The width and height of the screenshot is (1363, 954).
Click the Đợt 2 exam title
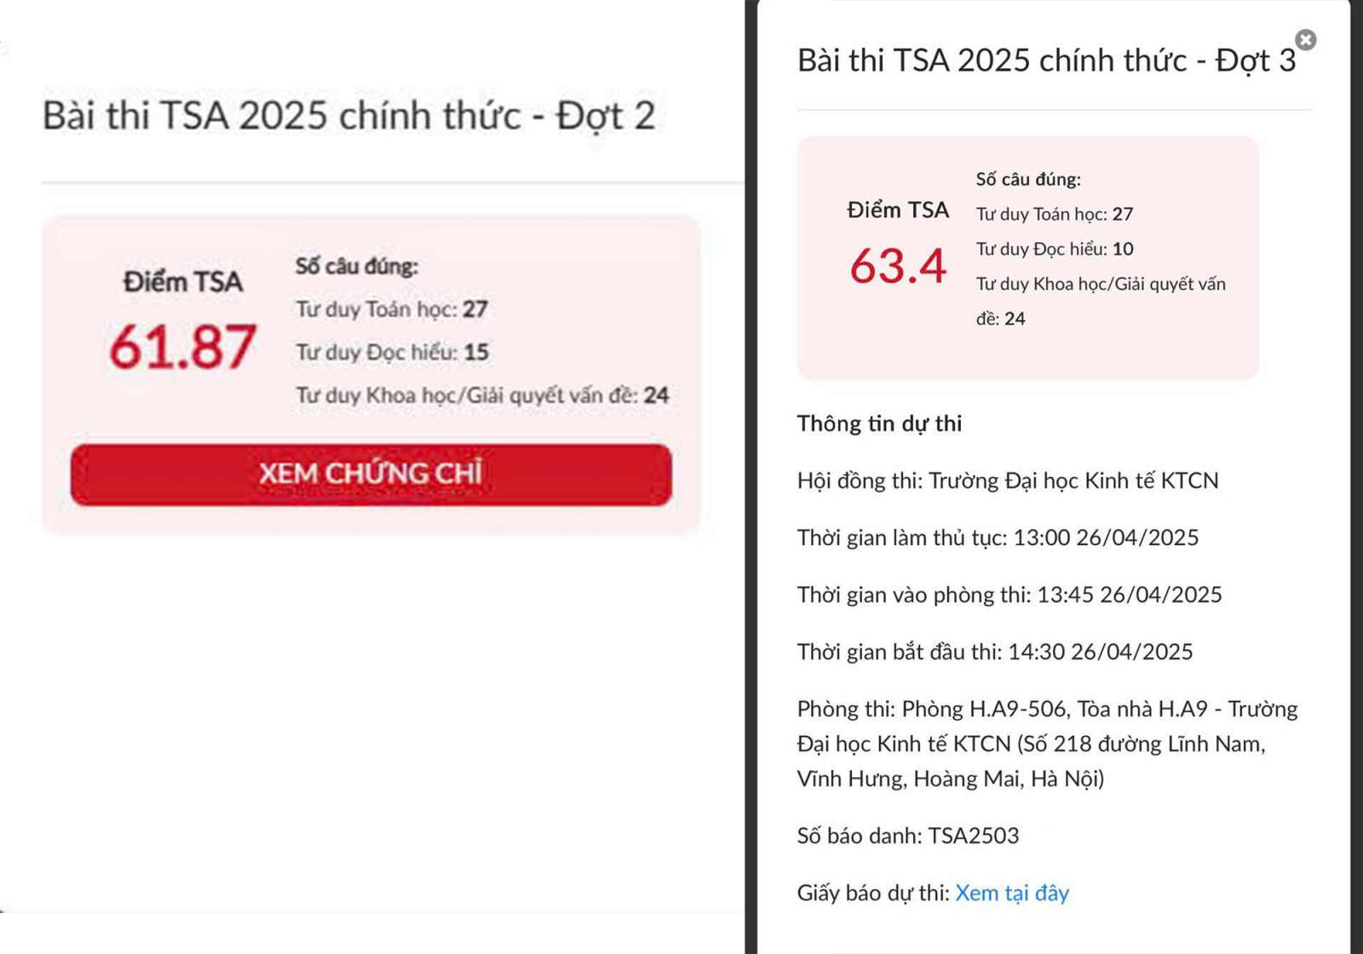348,116
